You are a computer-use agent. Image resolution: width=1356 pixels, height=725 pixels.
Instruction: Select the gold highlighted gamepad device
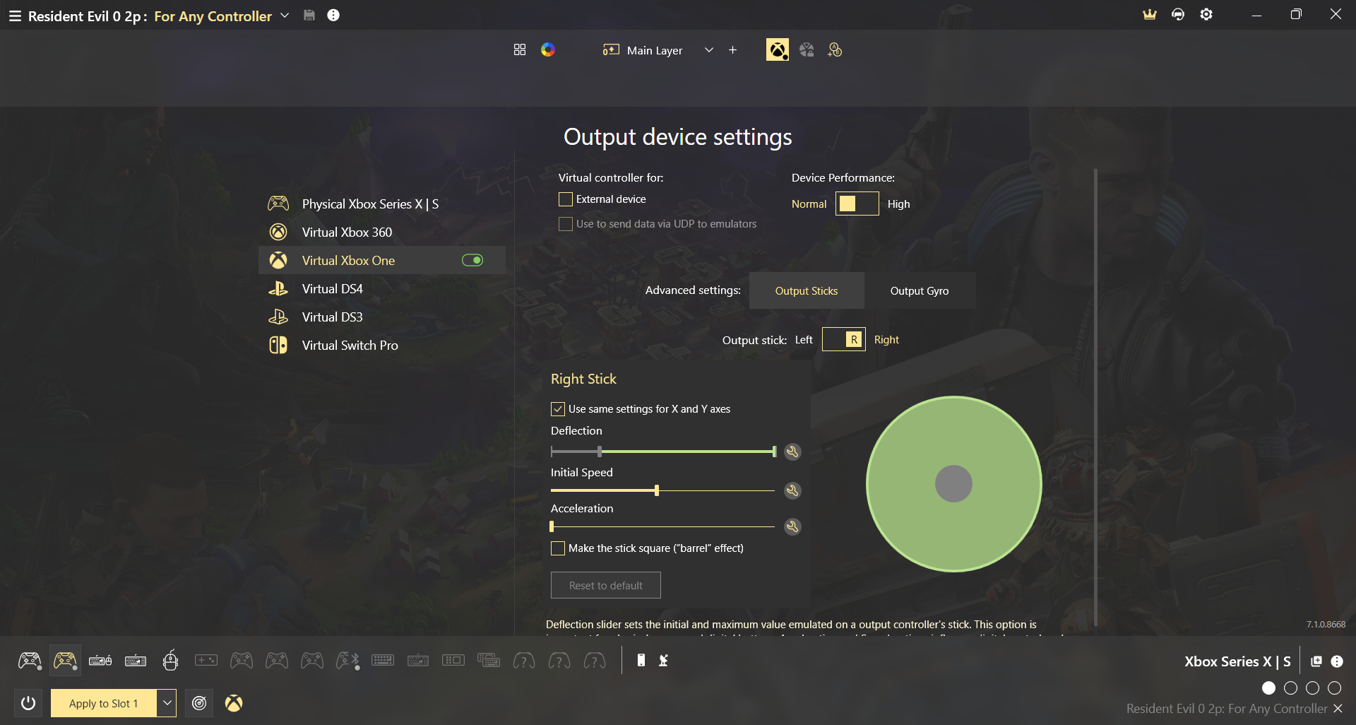pyautogui.click(x=65, y=661)
